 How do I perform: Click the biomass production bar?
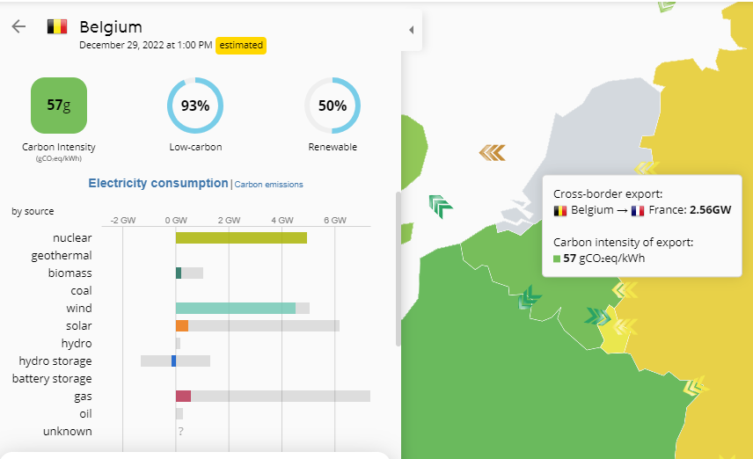(x=179, y=273)
